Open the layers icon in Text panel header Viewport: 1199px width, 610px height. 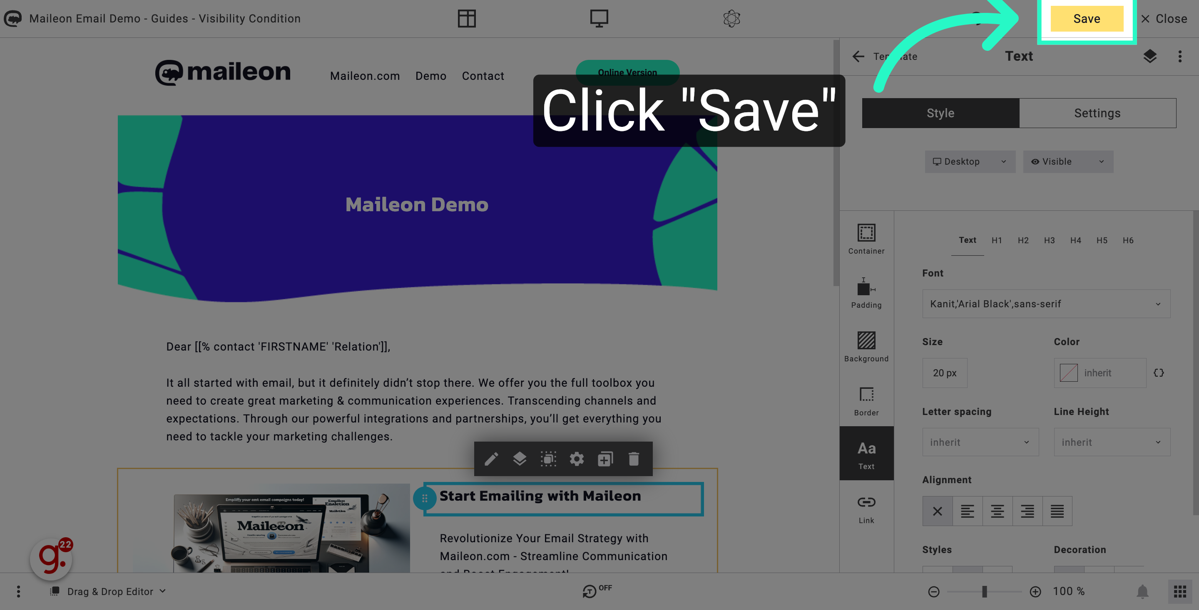(1149, 56)
